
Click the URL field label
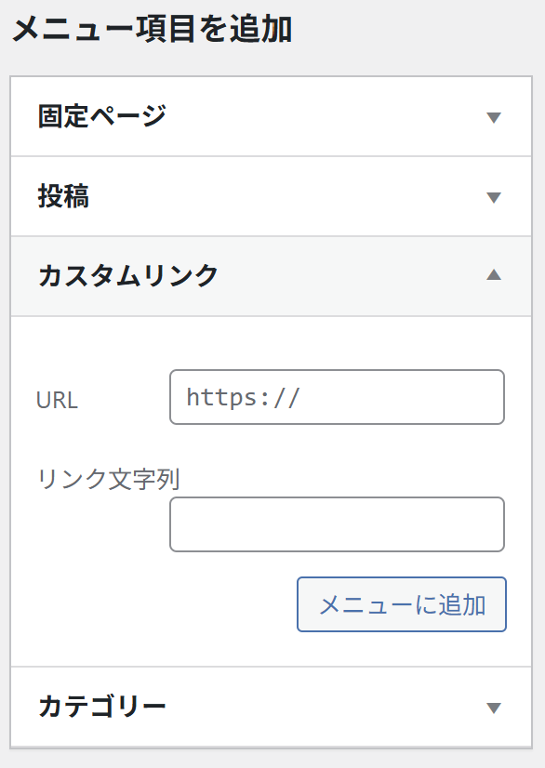pyautogui.click(x=57, y=401)
